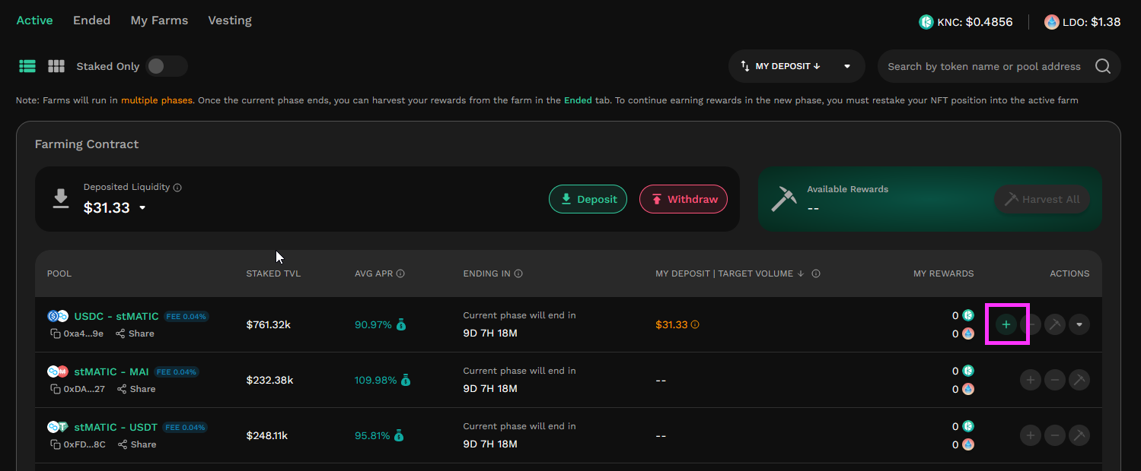
Task: Open MY DEPOSIT sort dropdown
Action: [796, 66]
